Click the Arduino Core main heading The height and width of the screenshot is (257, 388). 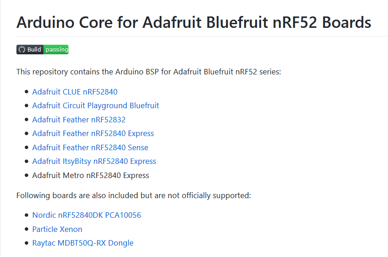pos(194,22)
